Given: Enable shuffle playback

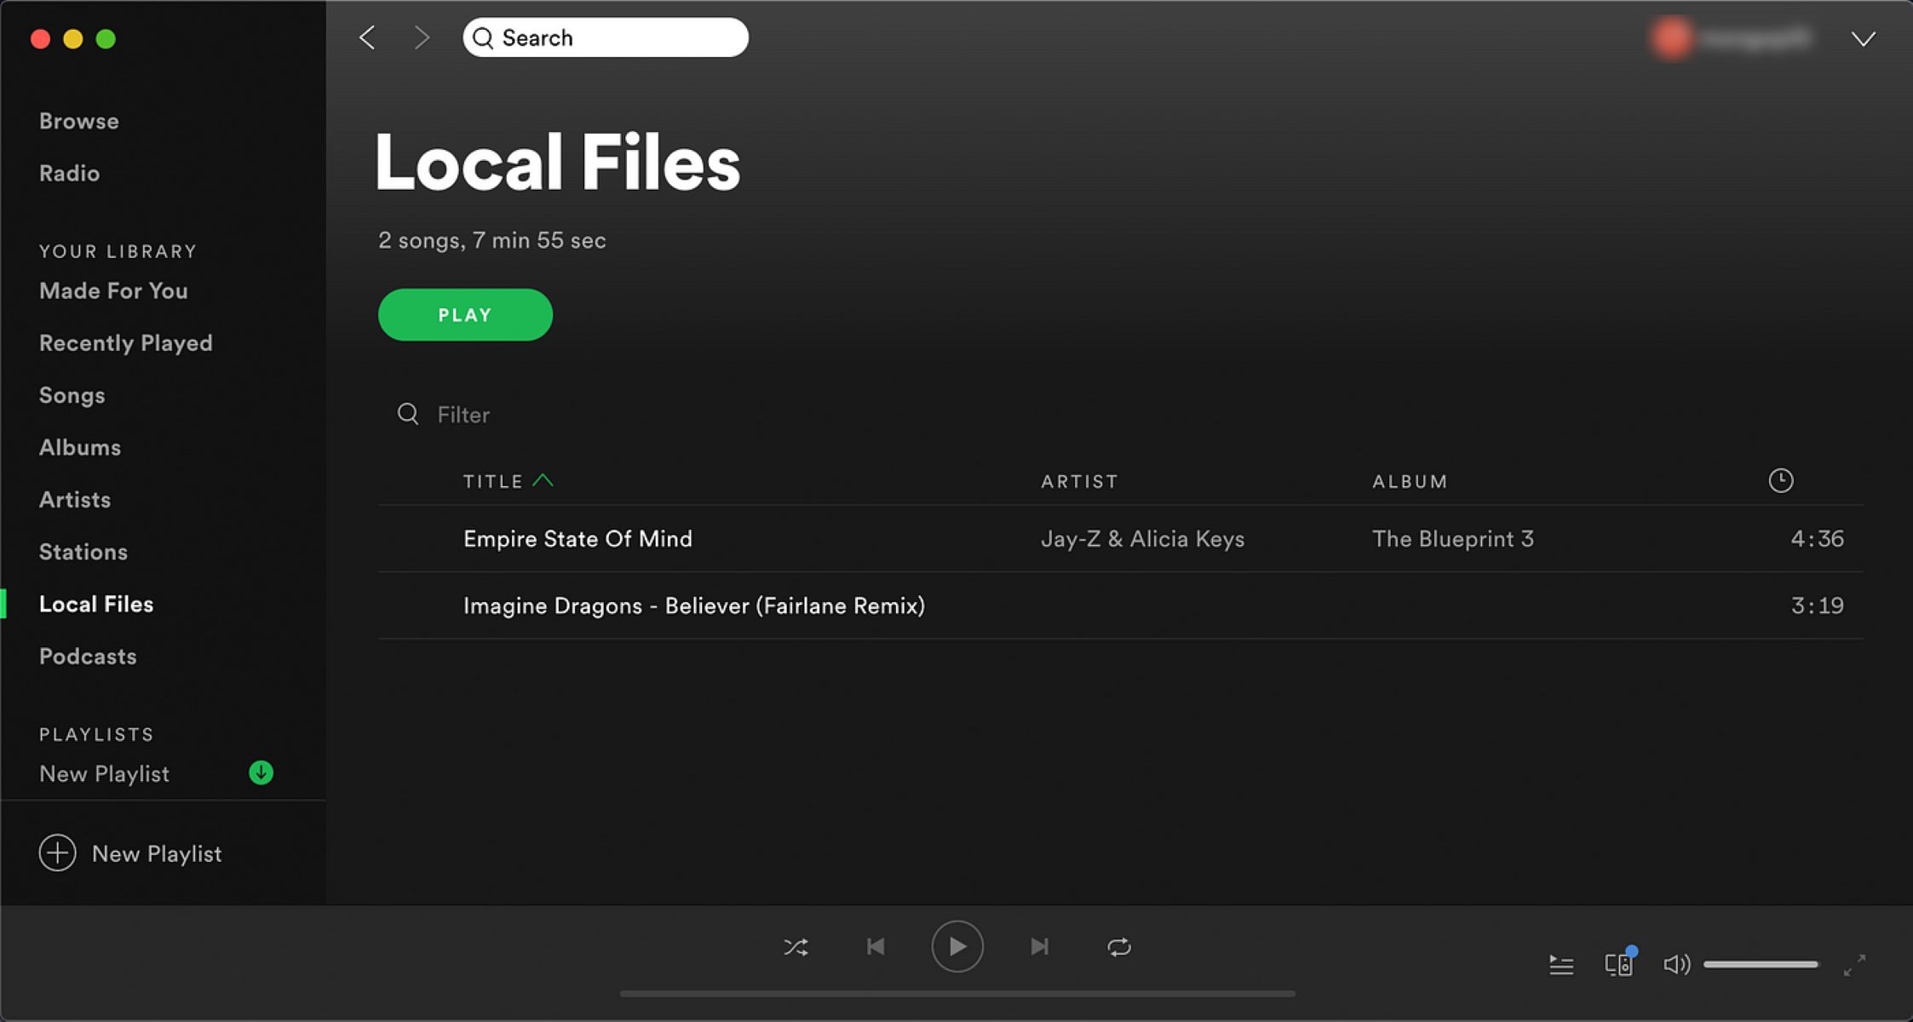Looking at the screenshot, I should 796,946.
